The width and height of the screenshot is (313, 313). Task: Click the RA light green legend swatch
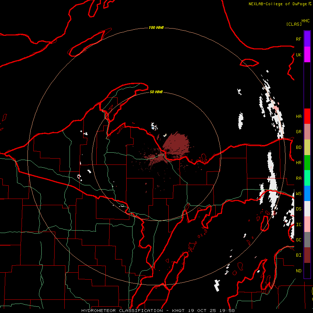(307, 178)
